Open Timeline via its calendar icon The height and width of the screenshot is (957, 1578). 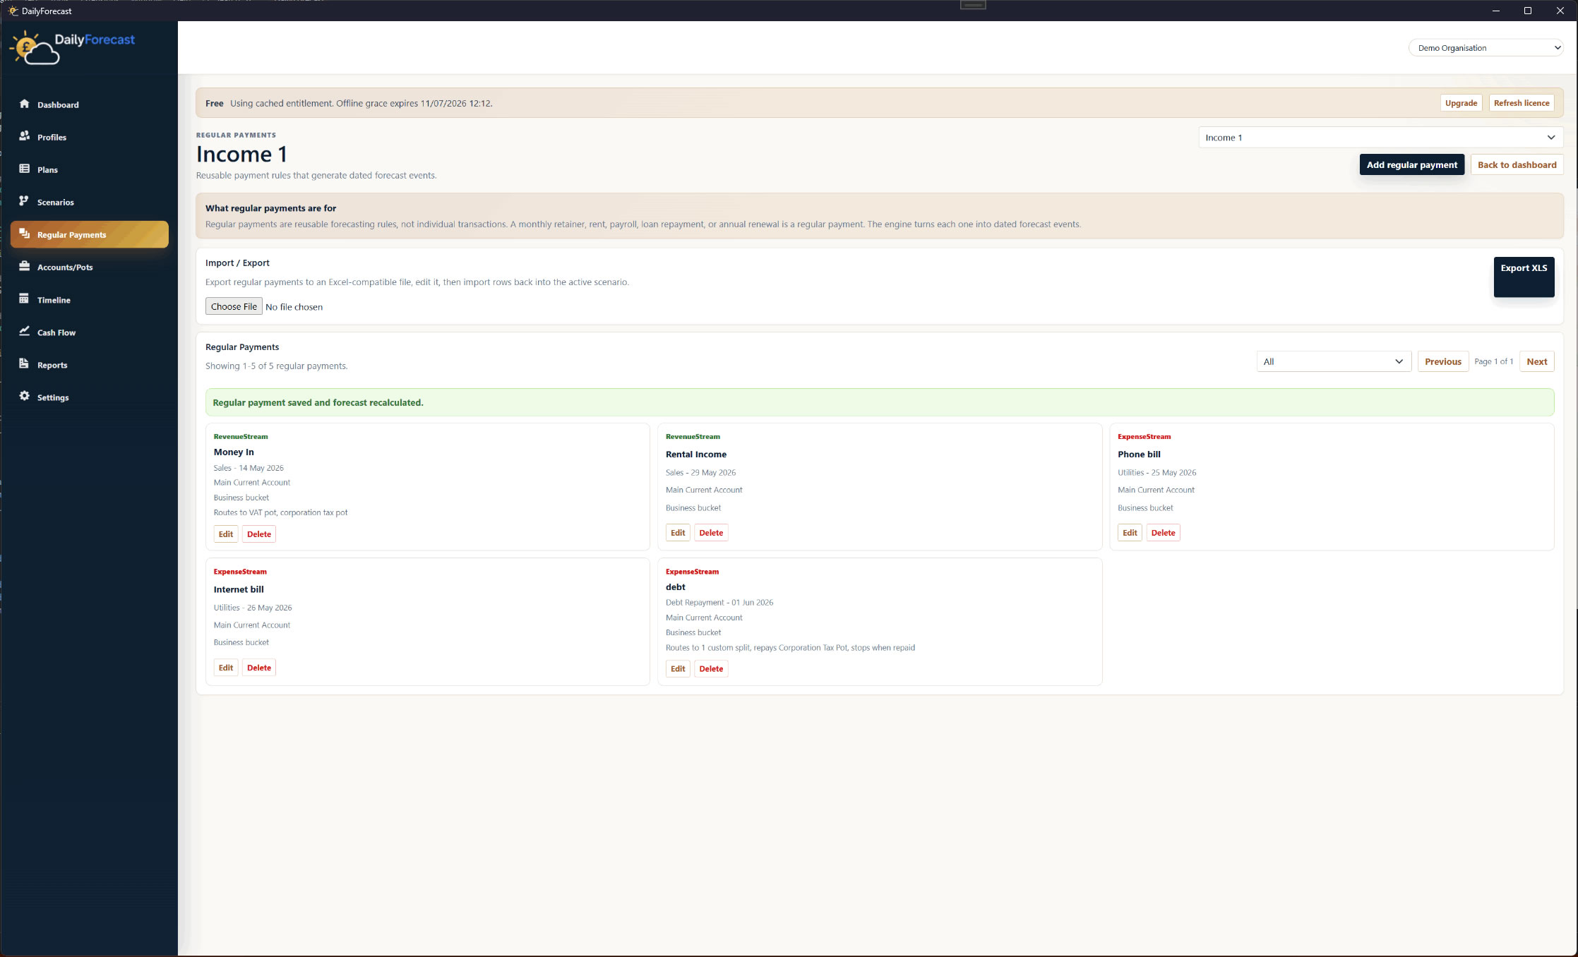tap(25, 299)
